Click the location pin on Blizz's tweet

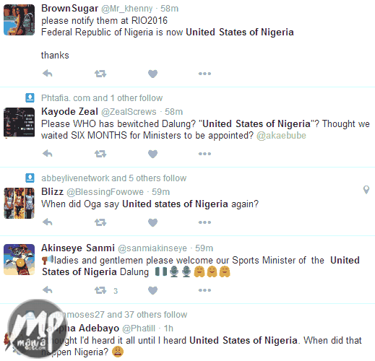pyautogui.click(x=366, y=190)
